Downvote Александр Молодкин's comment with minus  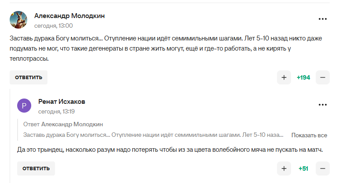pyautogui.click(x=322, y=77)
